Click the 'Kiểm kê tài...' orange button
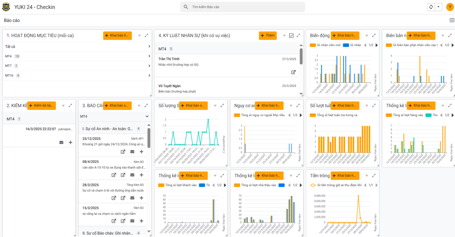 (41, 106)
